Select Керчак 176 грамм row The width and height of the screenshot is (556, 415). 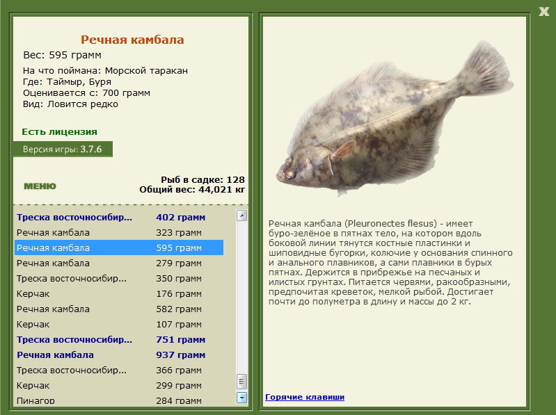(x=119, y=293)
